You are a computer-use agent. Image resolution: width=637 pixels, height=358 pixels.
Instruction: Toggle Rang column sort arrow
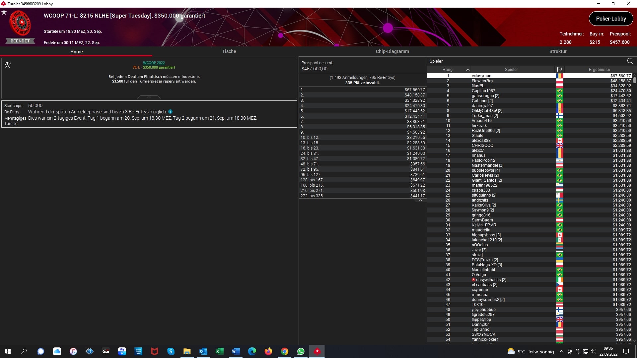(468, 70)
